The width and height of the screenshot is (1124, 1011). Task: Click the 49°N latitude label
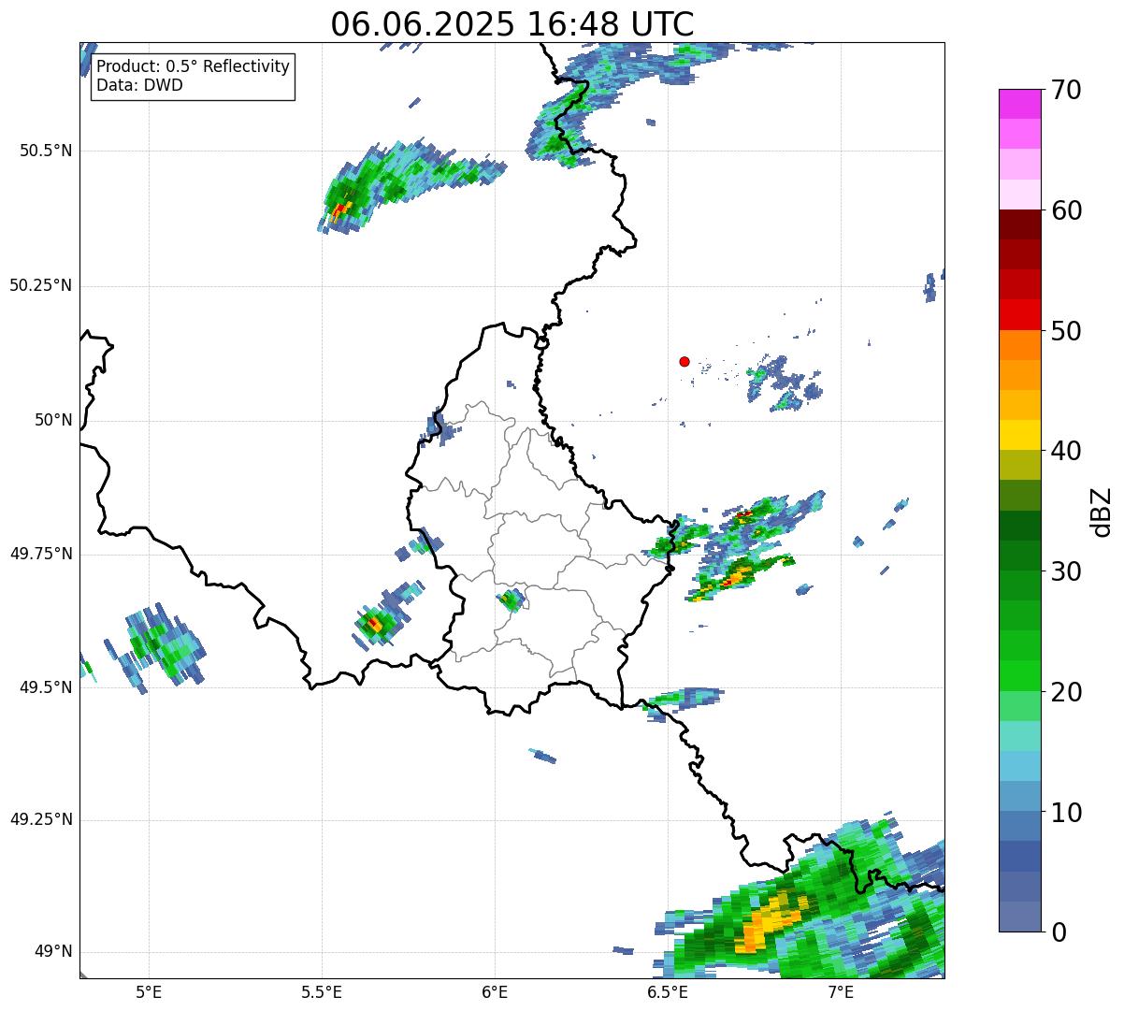(53, 952)
